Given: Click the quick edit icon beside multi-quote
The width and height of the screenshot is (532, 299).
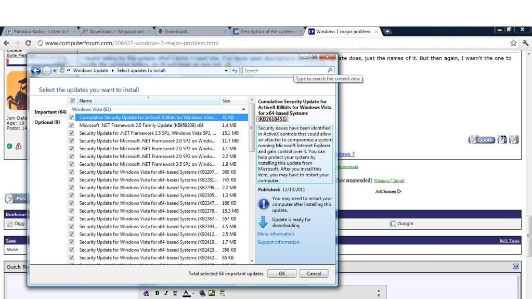Looking at the screenshot, I should coord(514,139).
